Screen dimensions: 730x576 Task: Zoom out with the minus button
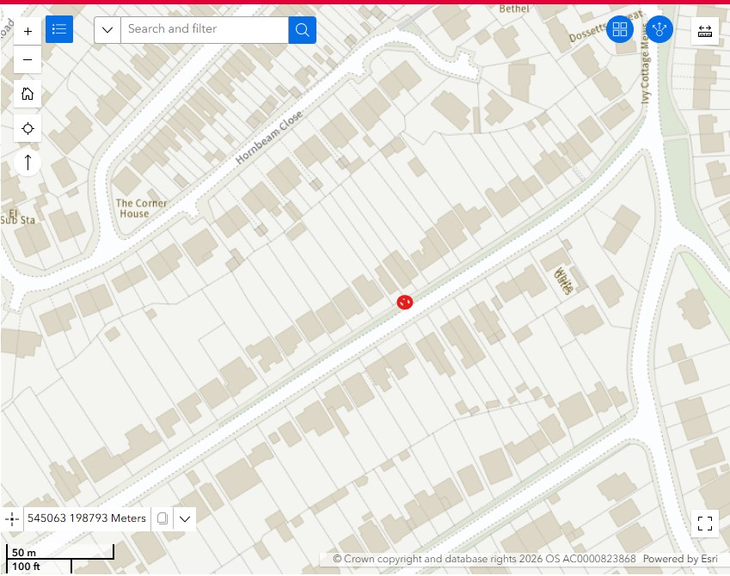click(28, 59)
